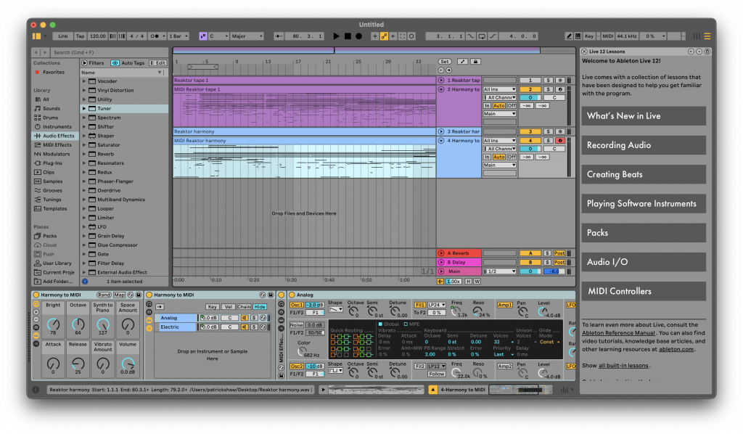Open the hamburger view menu at top right
This screenshot has height=434, width=743.
[x=707, y=36]
